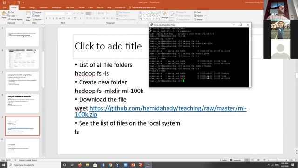Open the Layout dropdown
This screenshot has width=298, height=168.
37,12
